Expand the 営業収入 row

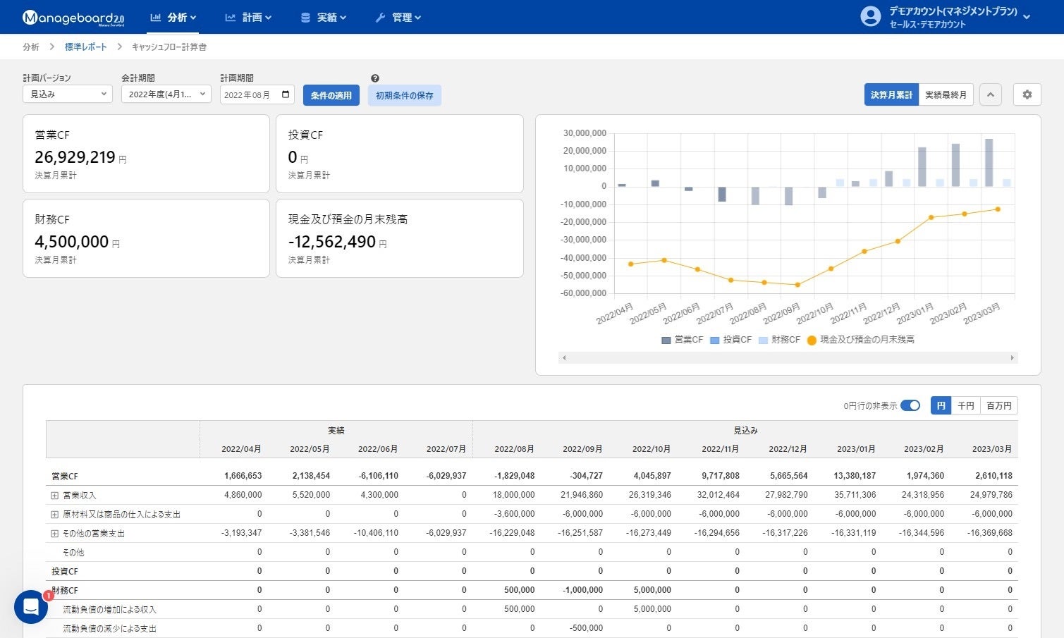point(54,496)
